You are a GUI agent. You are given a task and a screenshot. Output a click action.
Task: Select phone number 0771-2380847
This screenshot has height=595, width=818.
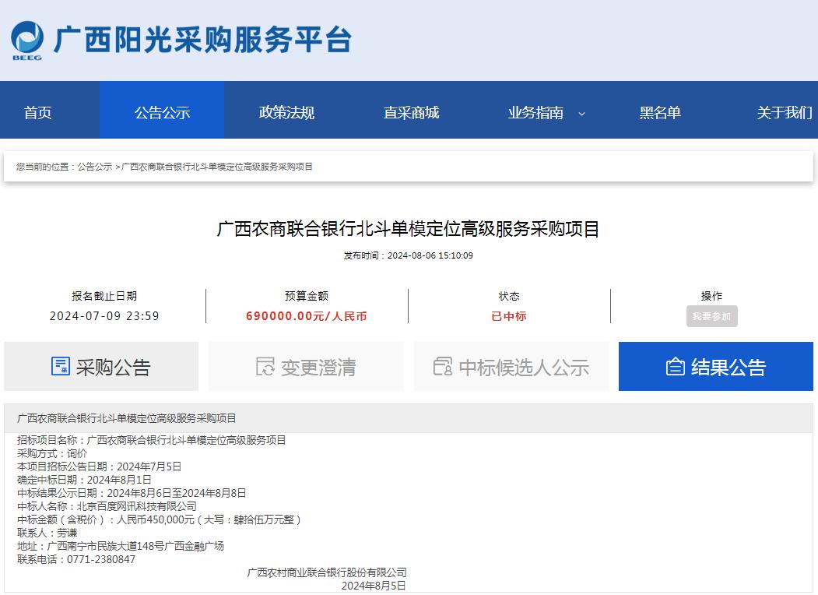[x=101, y=559]
